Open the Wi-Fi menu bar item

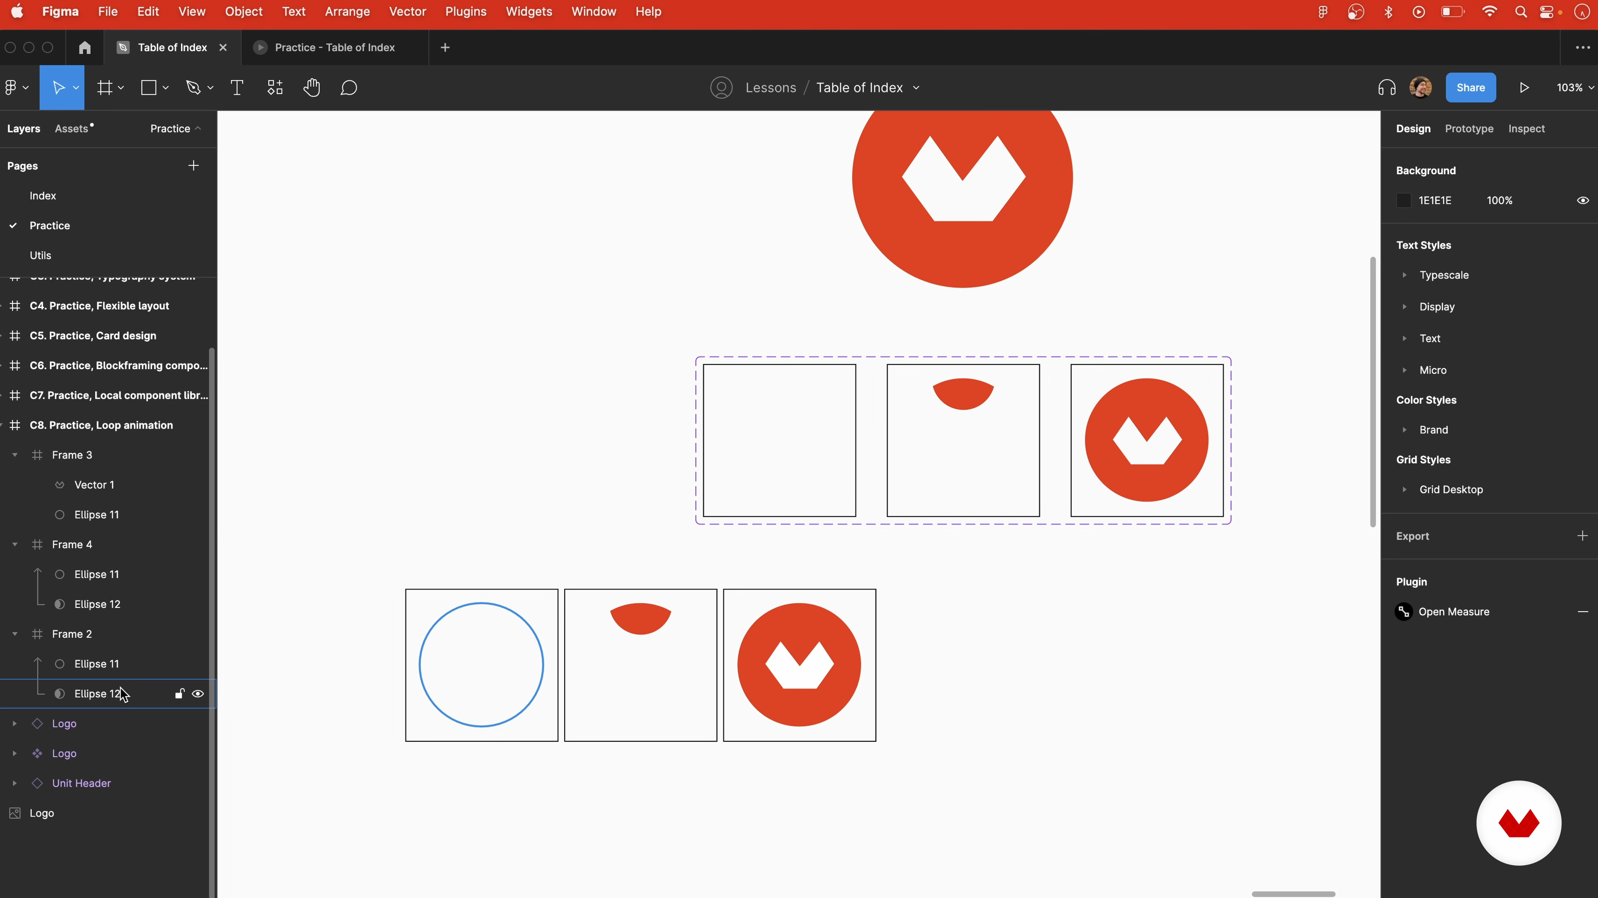point(1489,12)
